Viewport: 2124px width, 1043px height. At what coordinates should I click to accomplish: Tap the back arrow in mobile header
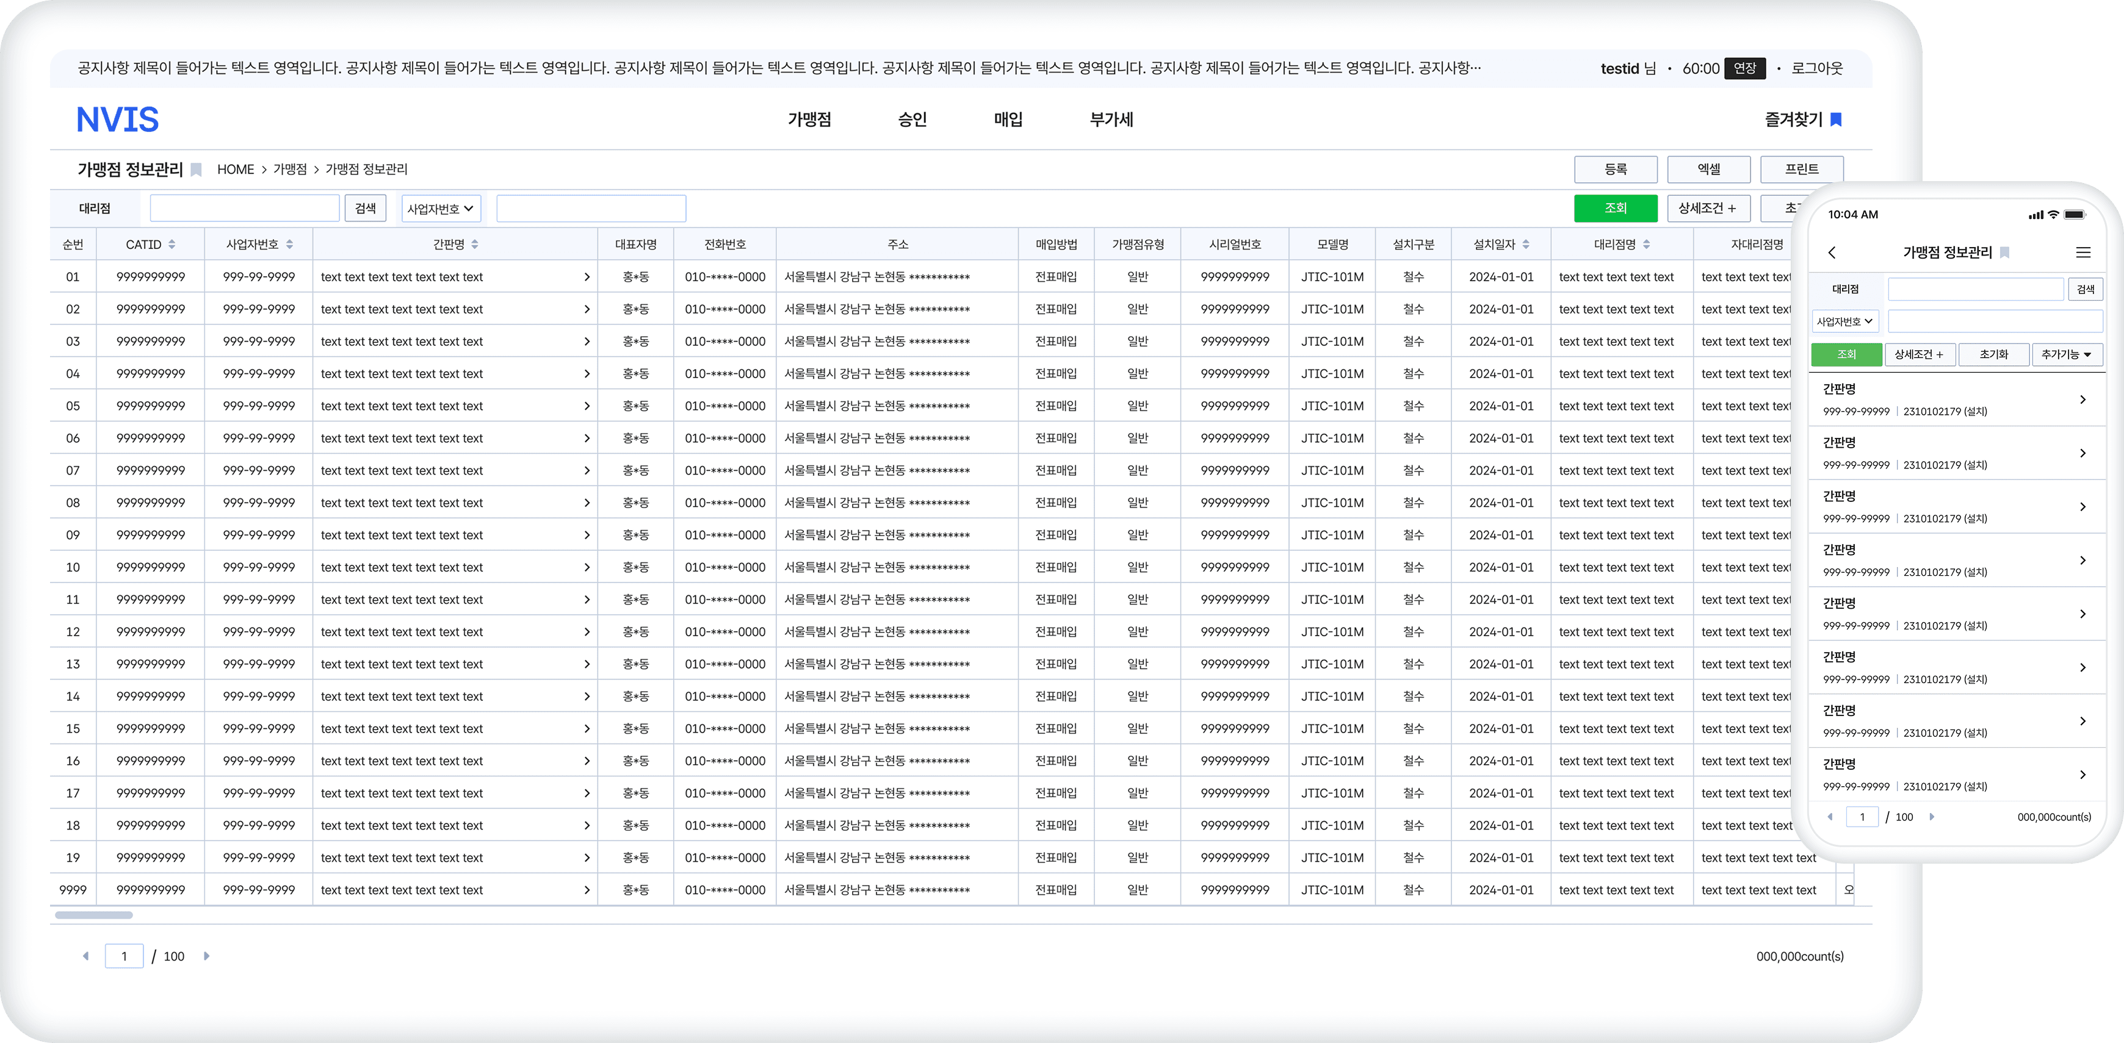(x=1832, y=253)
